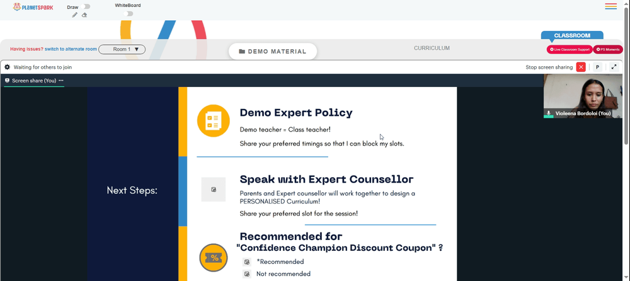
Task: Enable the WhiteBoard toggle
Action: tap(128, 14)
